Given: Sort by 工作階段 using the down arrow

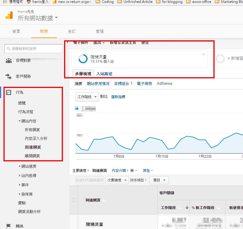Looking at the screenshot, I should coord(187,208).
